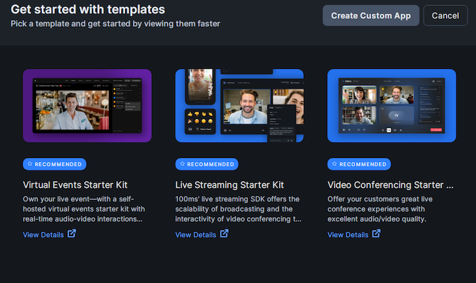Open the external-link icon under Live Streaming
476x283 pixels.
(x=224, y=234)
